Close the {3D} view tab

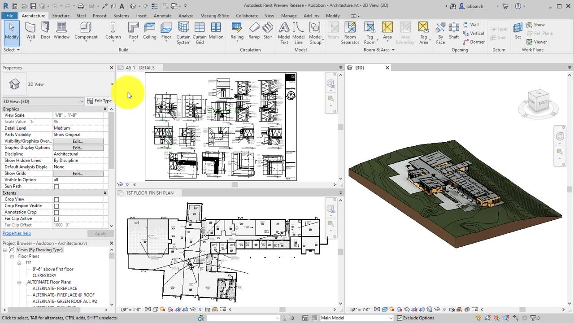[x=387, y=68]
